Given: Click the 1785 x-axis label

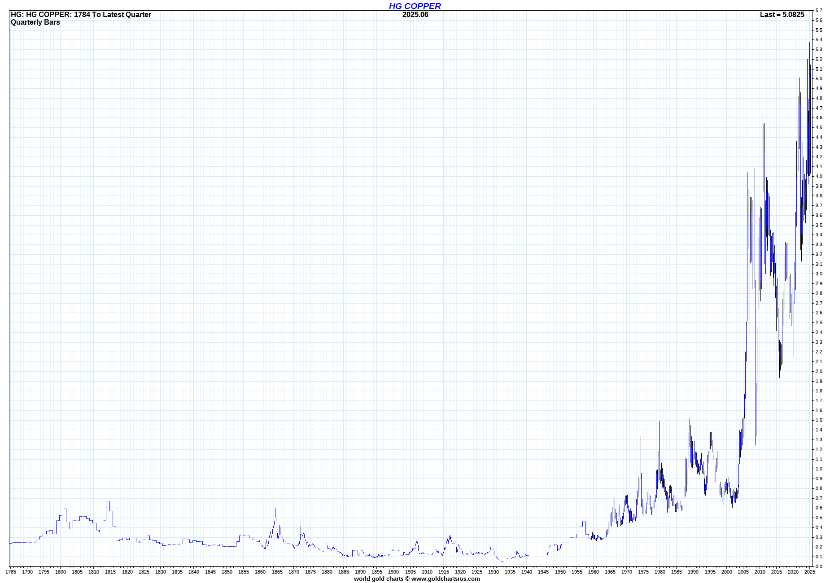Looking at the screenshot, I should coord(11,572).
